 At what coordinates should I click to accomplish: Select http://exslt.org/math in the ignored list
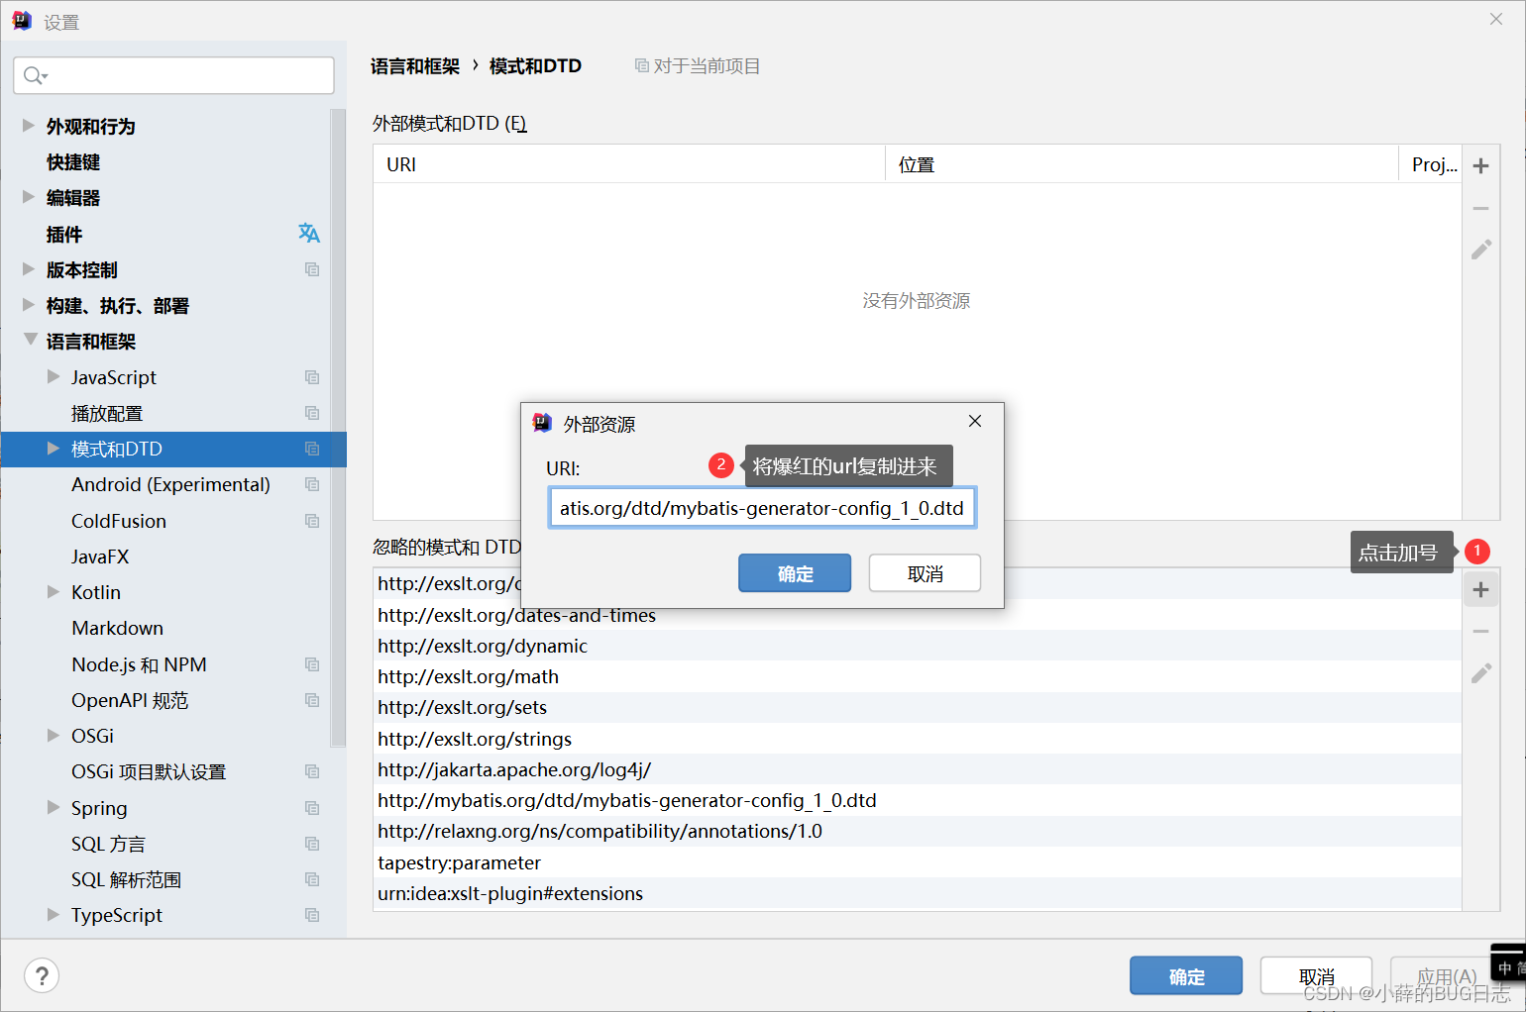917,676
